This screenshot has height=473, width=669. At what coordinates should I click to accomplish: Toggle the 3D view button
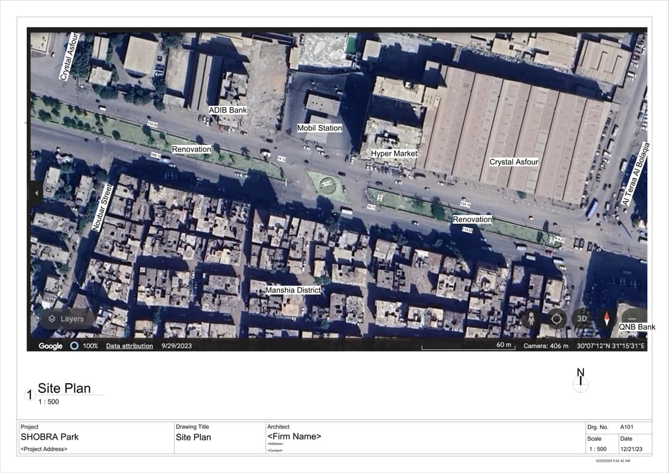tap(582, 319)
